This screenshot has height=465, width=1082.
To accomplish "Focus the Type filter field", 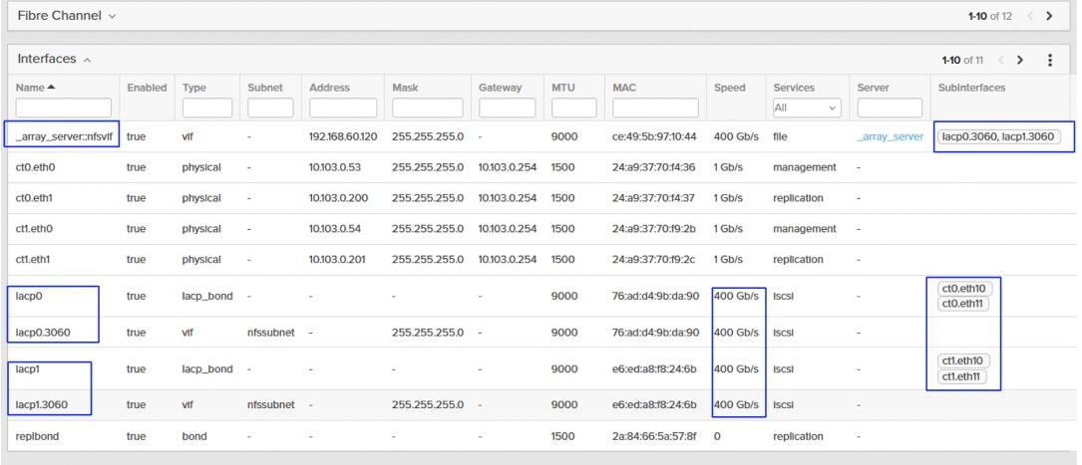I will [207, 108].
